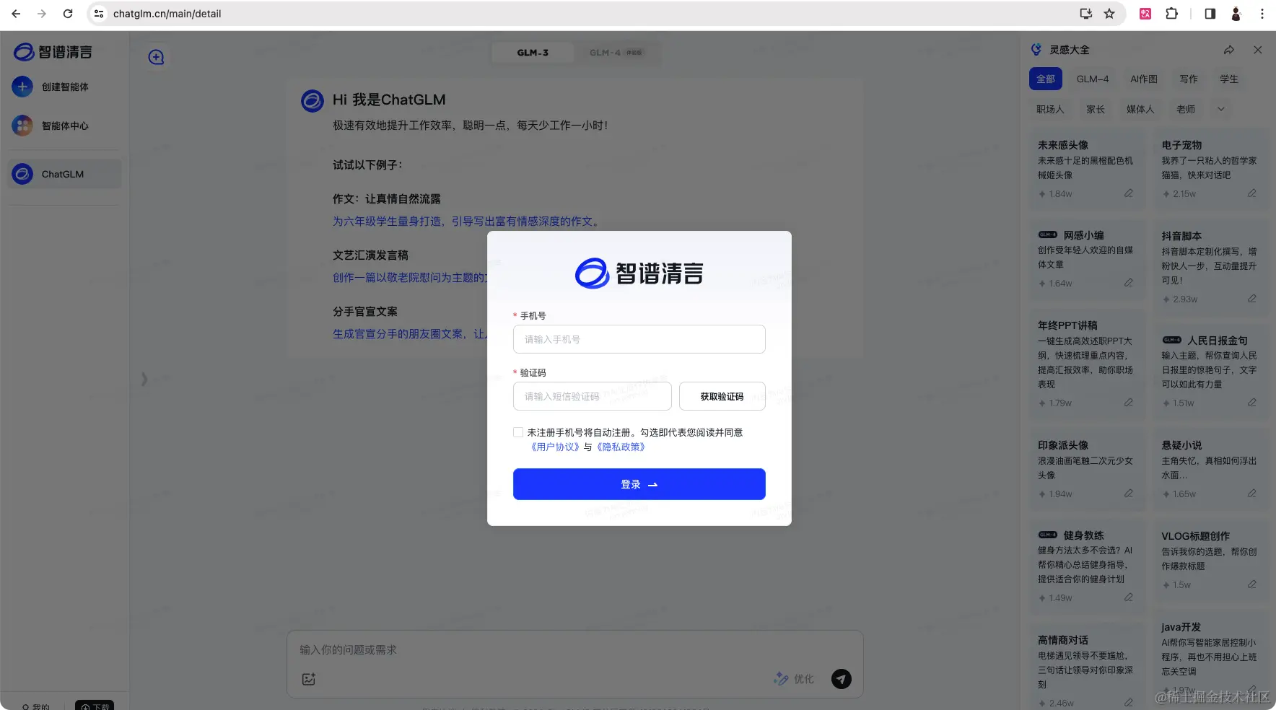Viewport: 1276px width, 710px height.
Task: Click edit icon on 人民日报金句 card
Action: click(1252, 403)
